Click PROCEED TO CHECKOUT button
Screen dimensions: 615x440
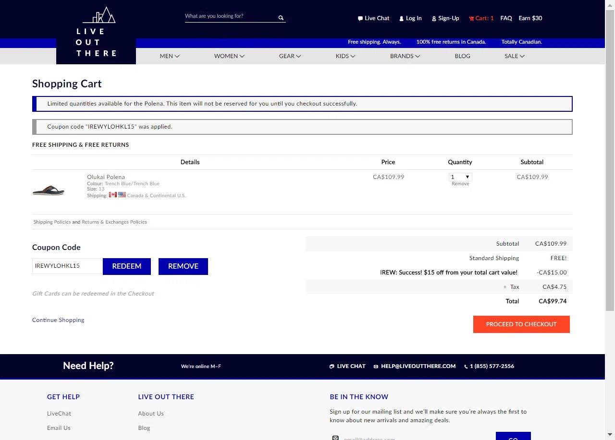[521, 324]
